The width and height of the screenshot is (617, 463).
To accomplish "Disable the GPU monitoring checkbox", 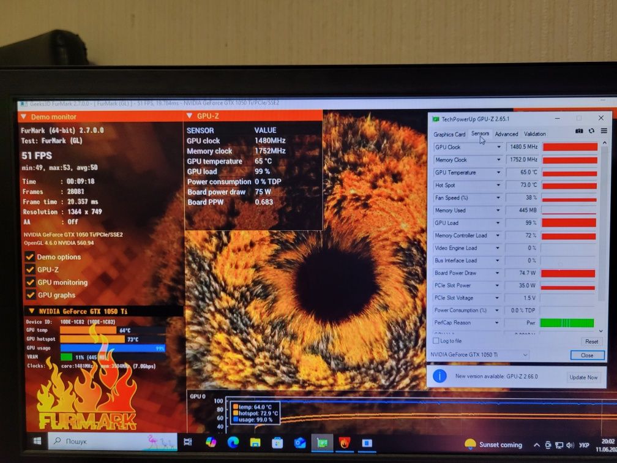I will coord(30,282).
